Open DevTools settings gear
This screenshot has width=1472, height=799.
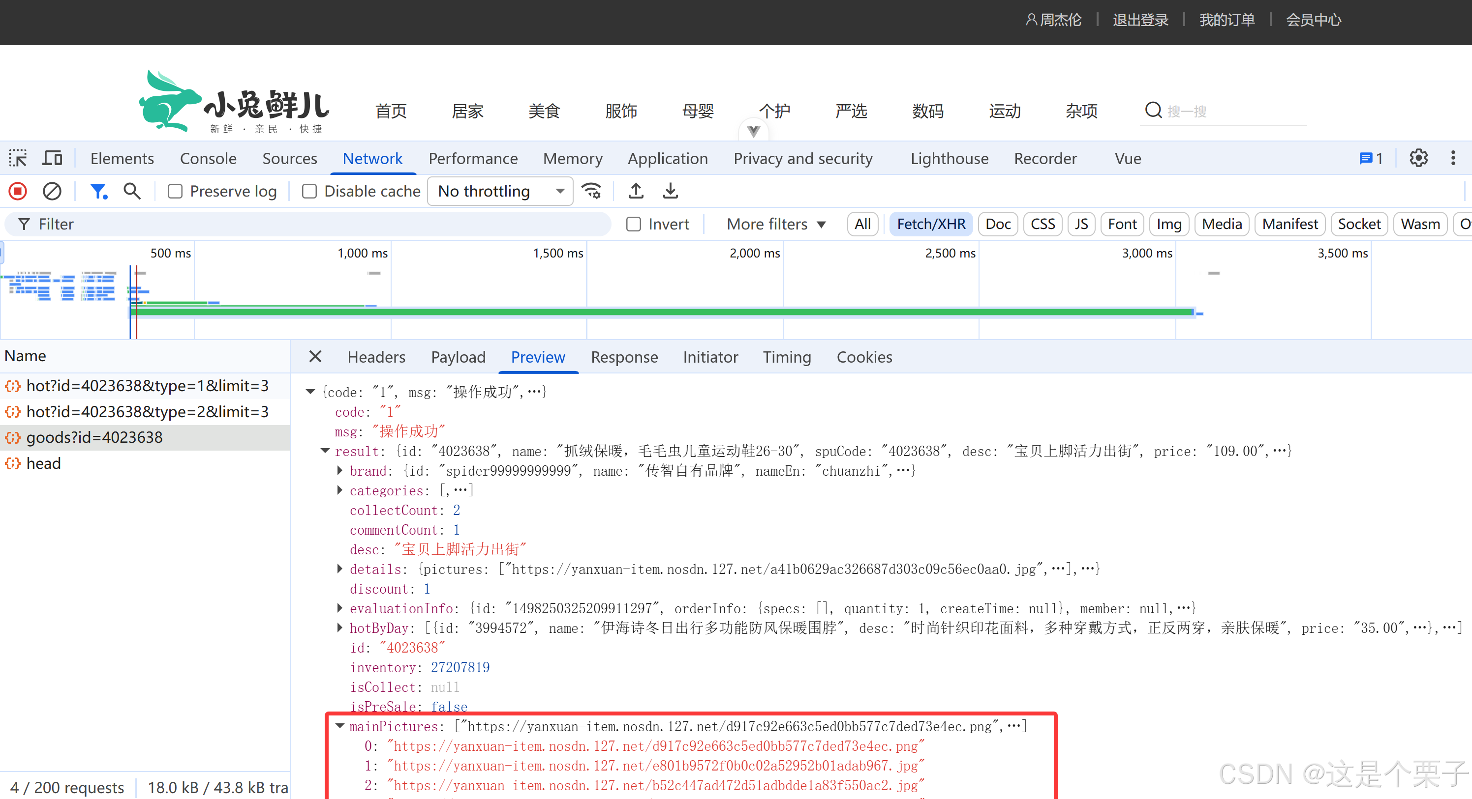[1418, 158]
